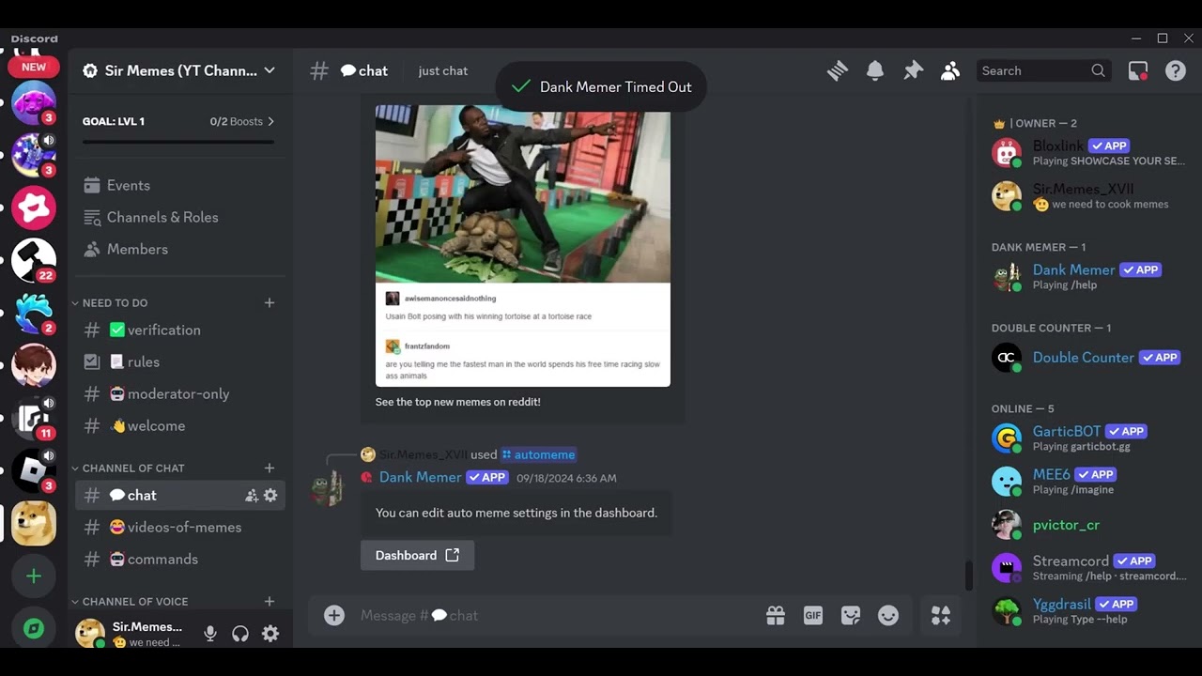Open the server icon with 22 badge
The width and height of the screenshot is (1202, 676).
34,261
